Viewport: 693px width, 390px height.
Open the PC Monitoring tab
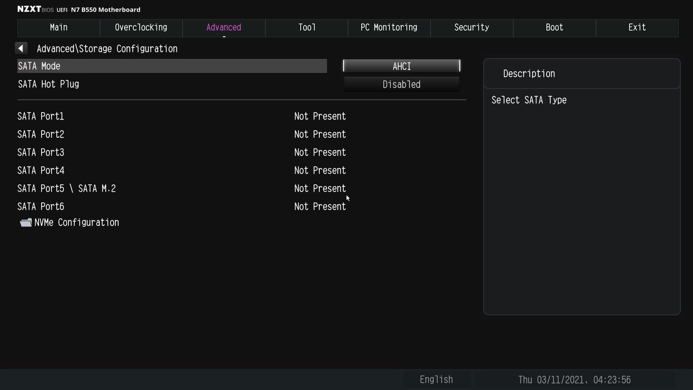389,28
